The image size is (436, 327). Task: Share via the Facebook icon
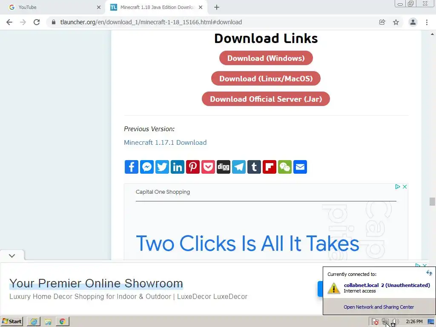tap(132, 167)
